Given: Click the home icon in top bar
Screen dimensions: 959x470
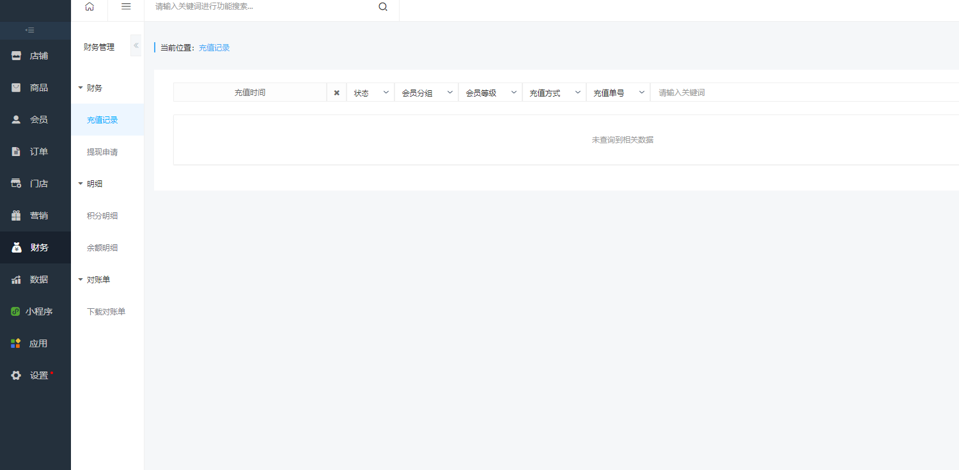Looking at the screenshot, I should pos(90,6).
